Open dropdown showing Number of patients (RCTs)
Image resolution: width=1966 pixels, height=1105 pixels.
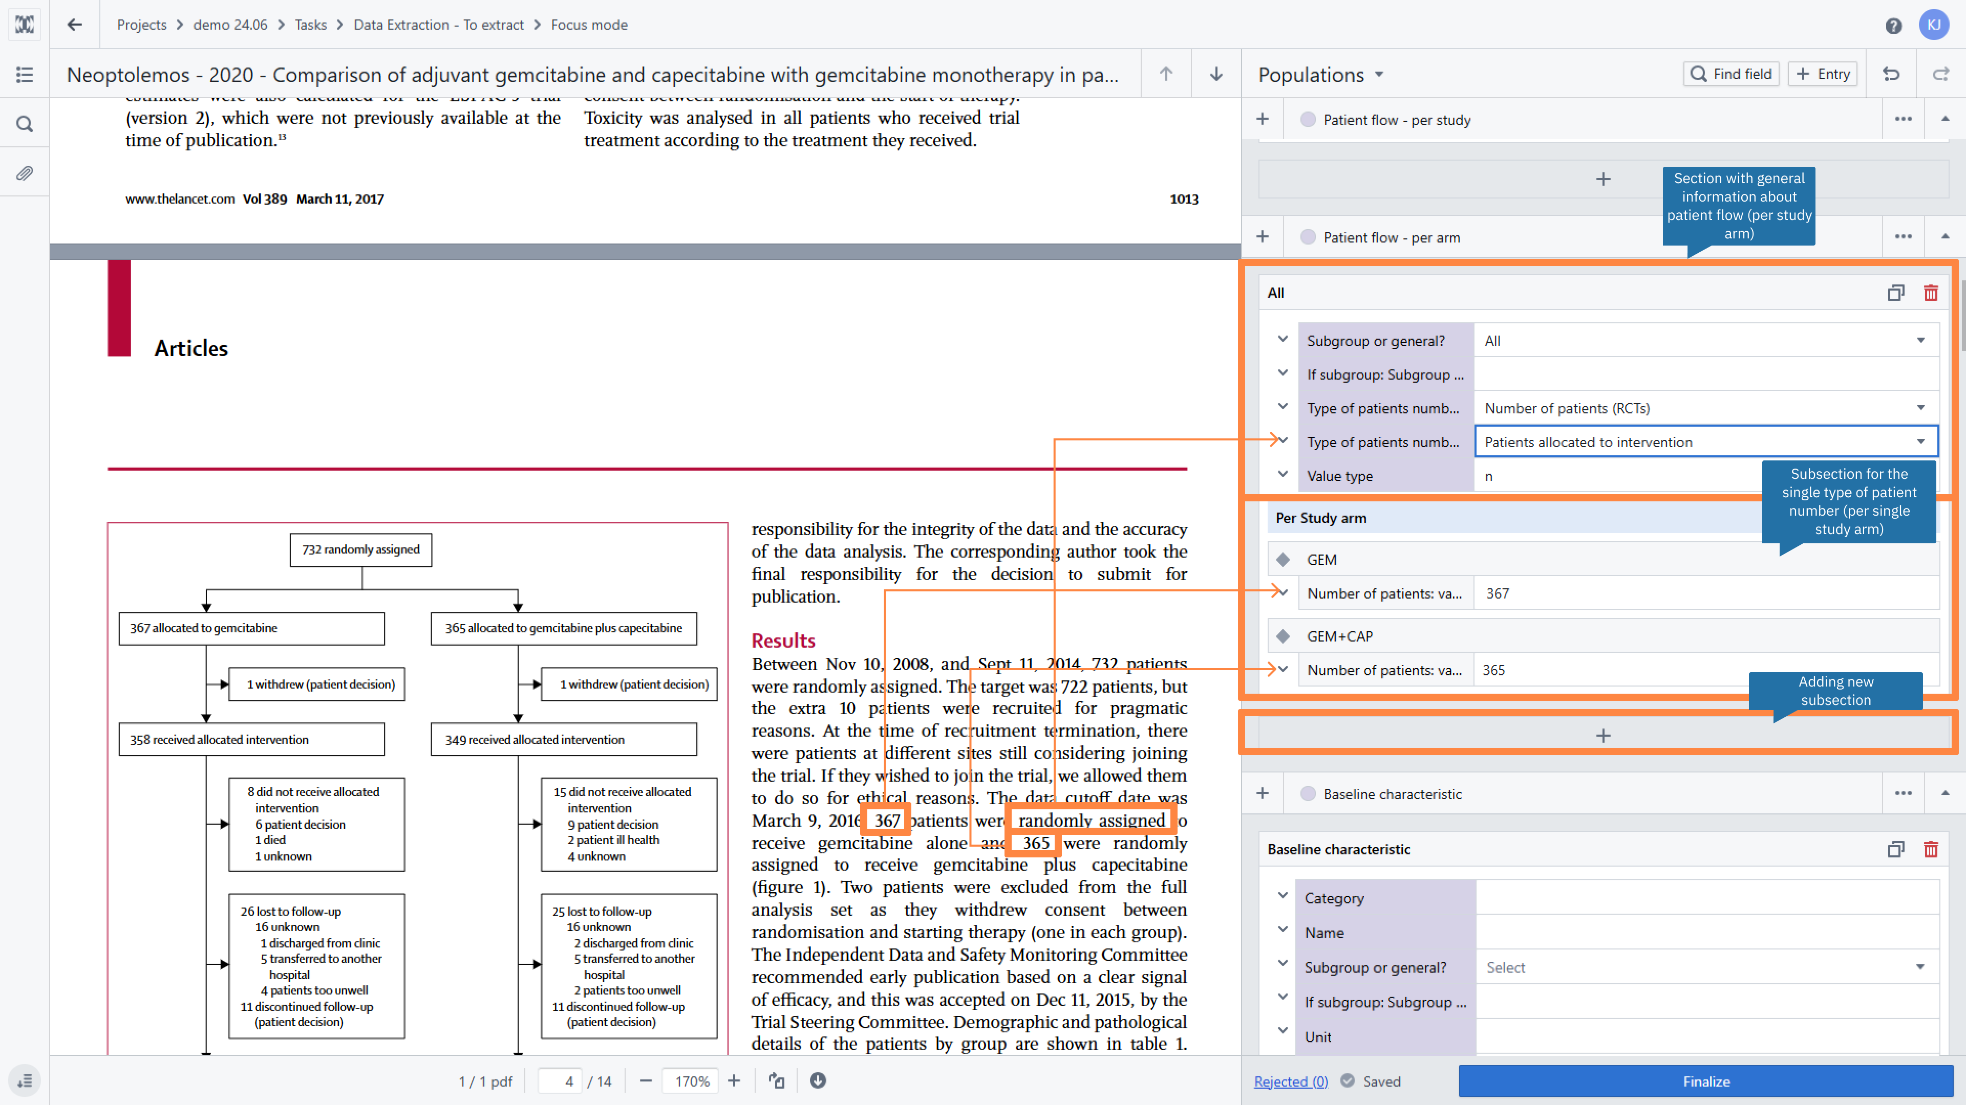(1706, 408)
